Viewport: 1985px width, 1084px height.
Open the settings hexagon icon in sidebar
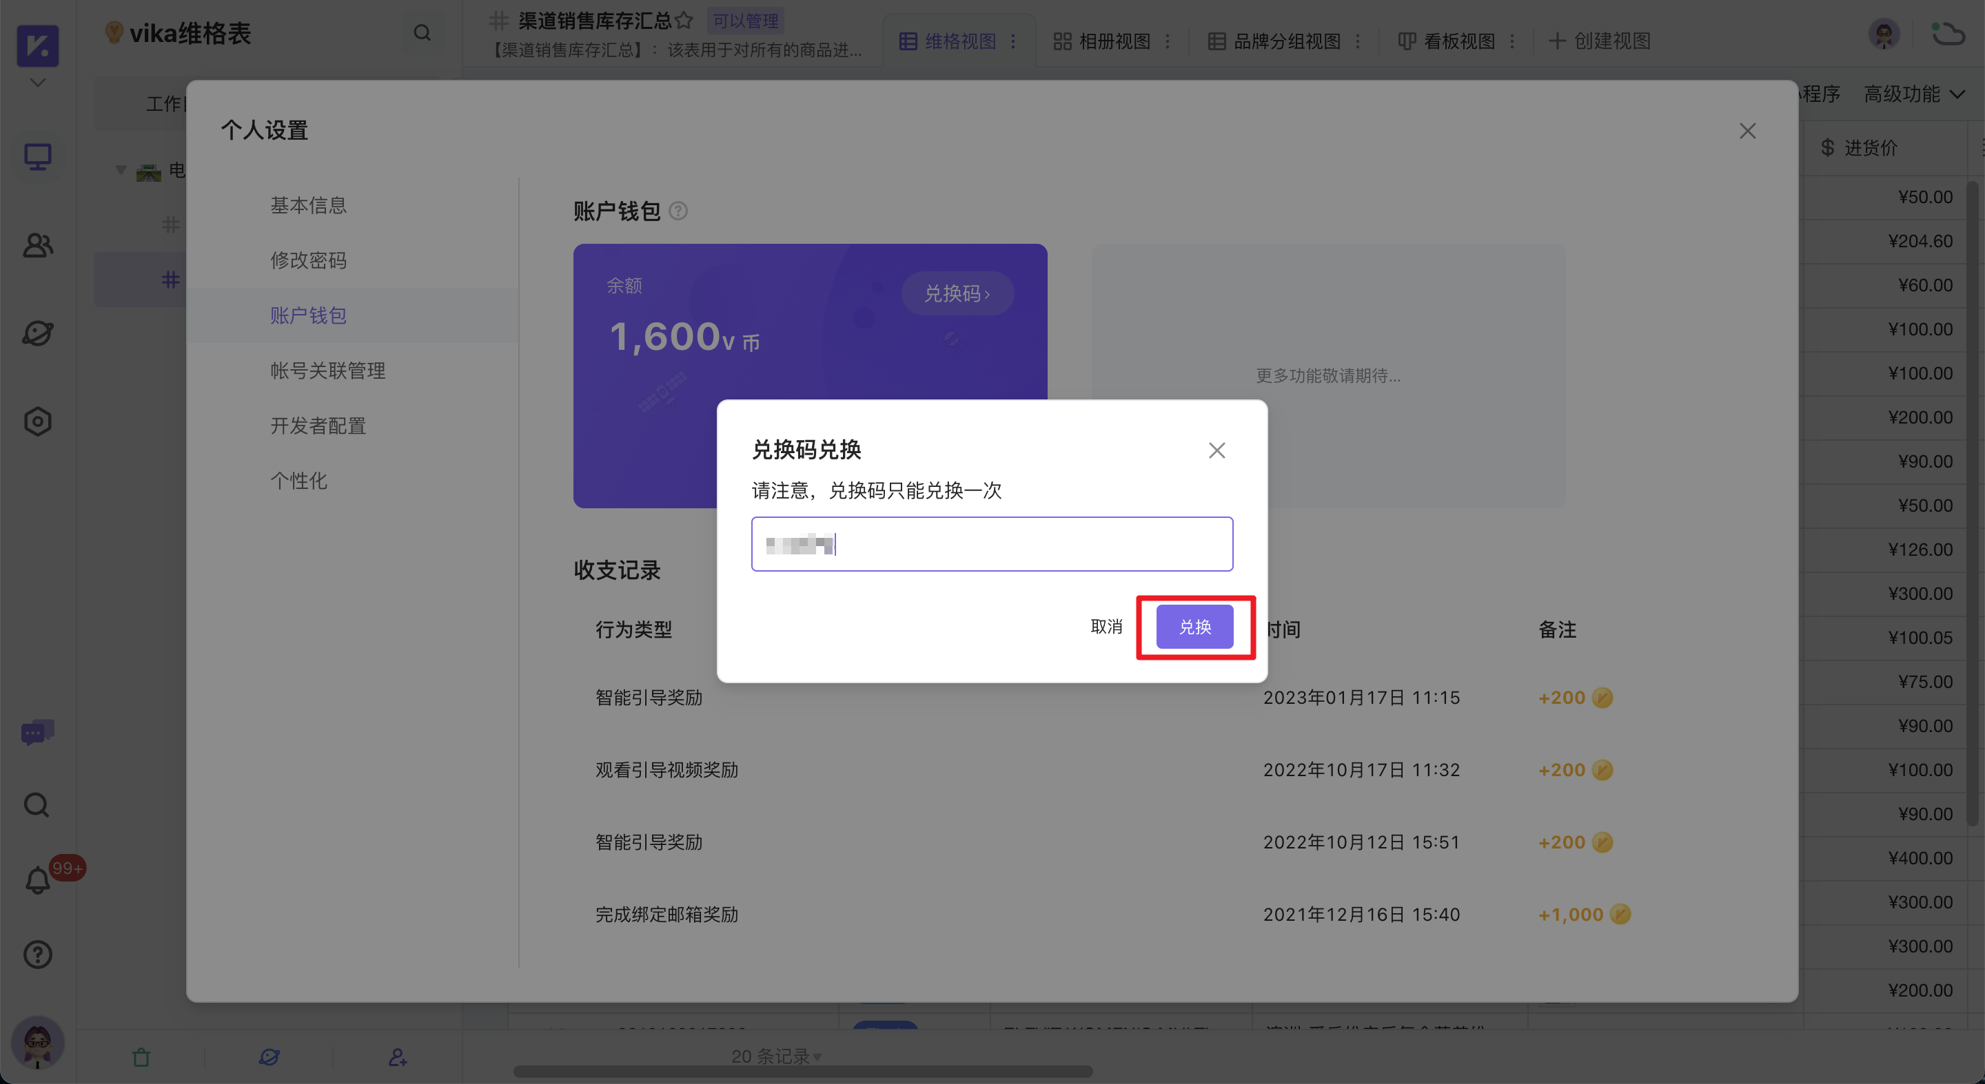coord(37,421)
